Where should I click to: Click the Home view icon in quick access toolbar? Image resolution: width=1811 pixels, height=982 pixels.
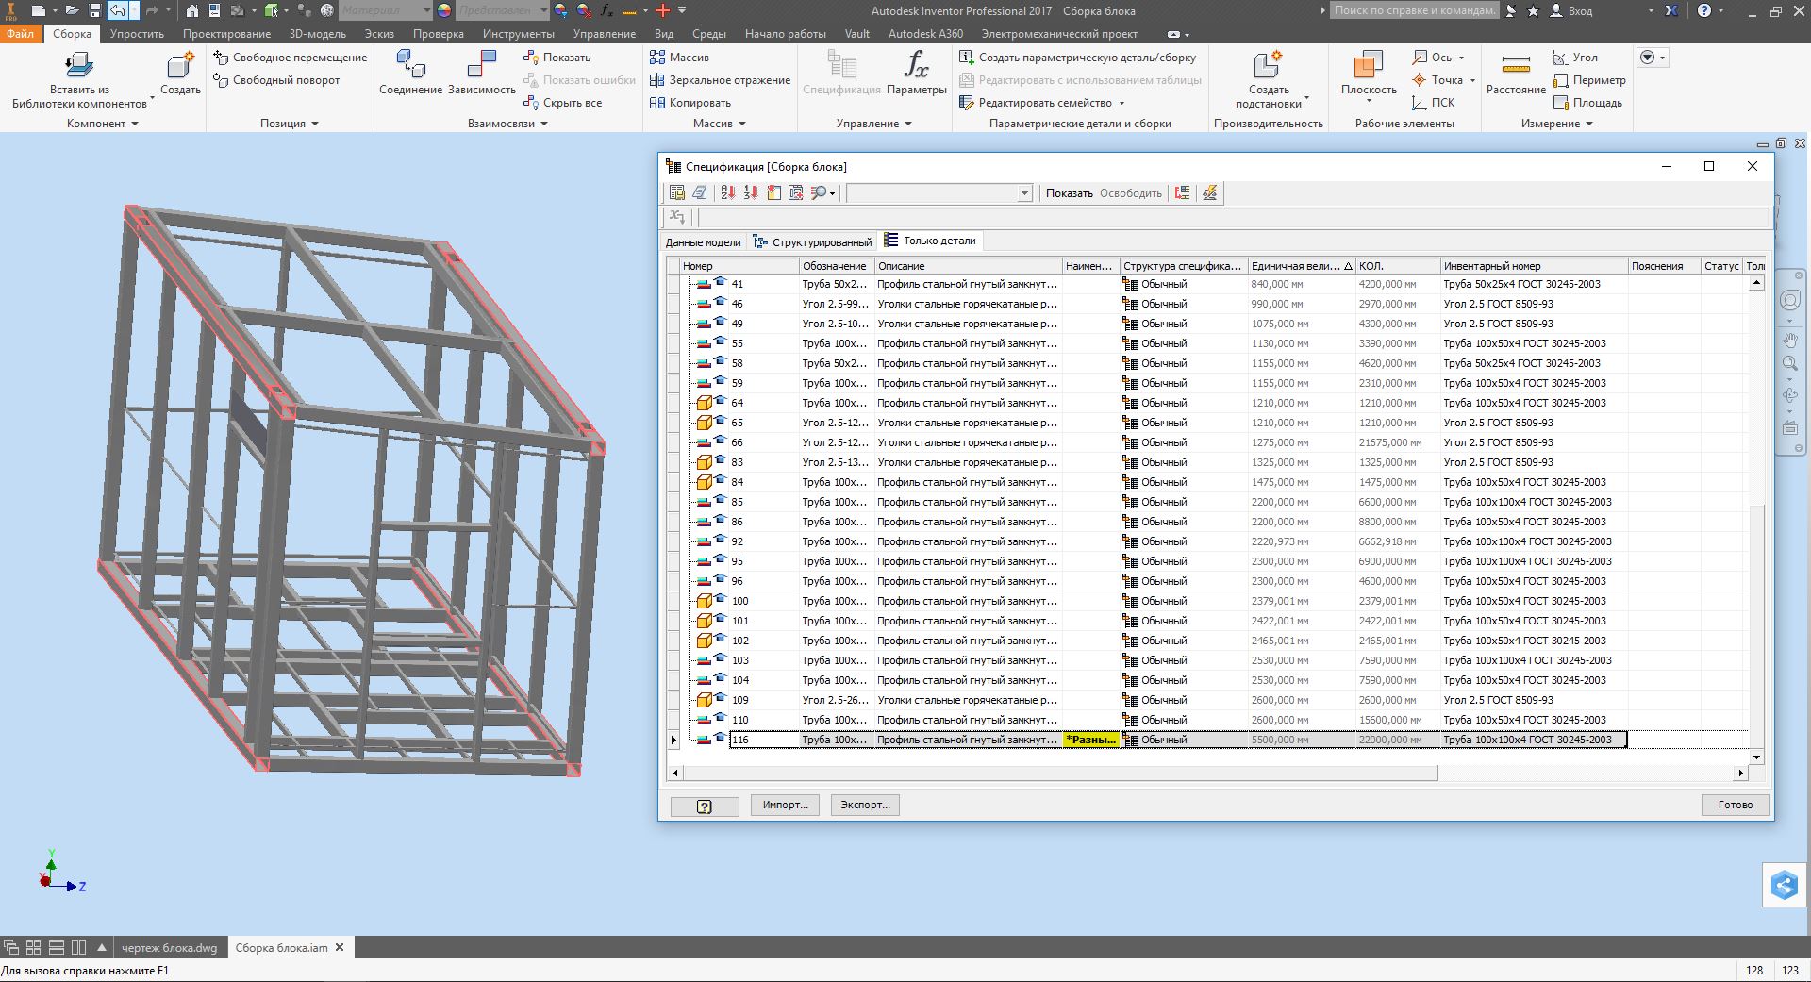(x=192, y=11)
